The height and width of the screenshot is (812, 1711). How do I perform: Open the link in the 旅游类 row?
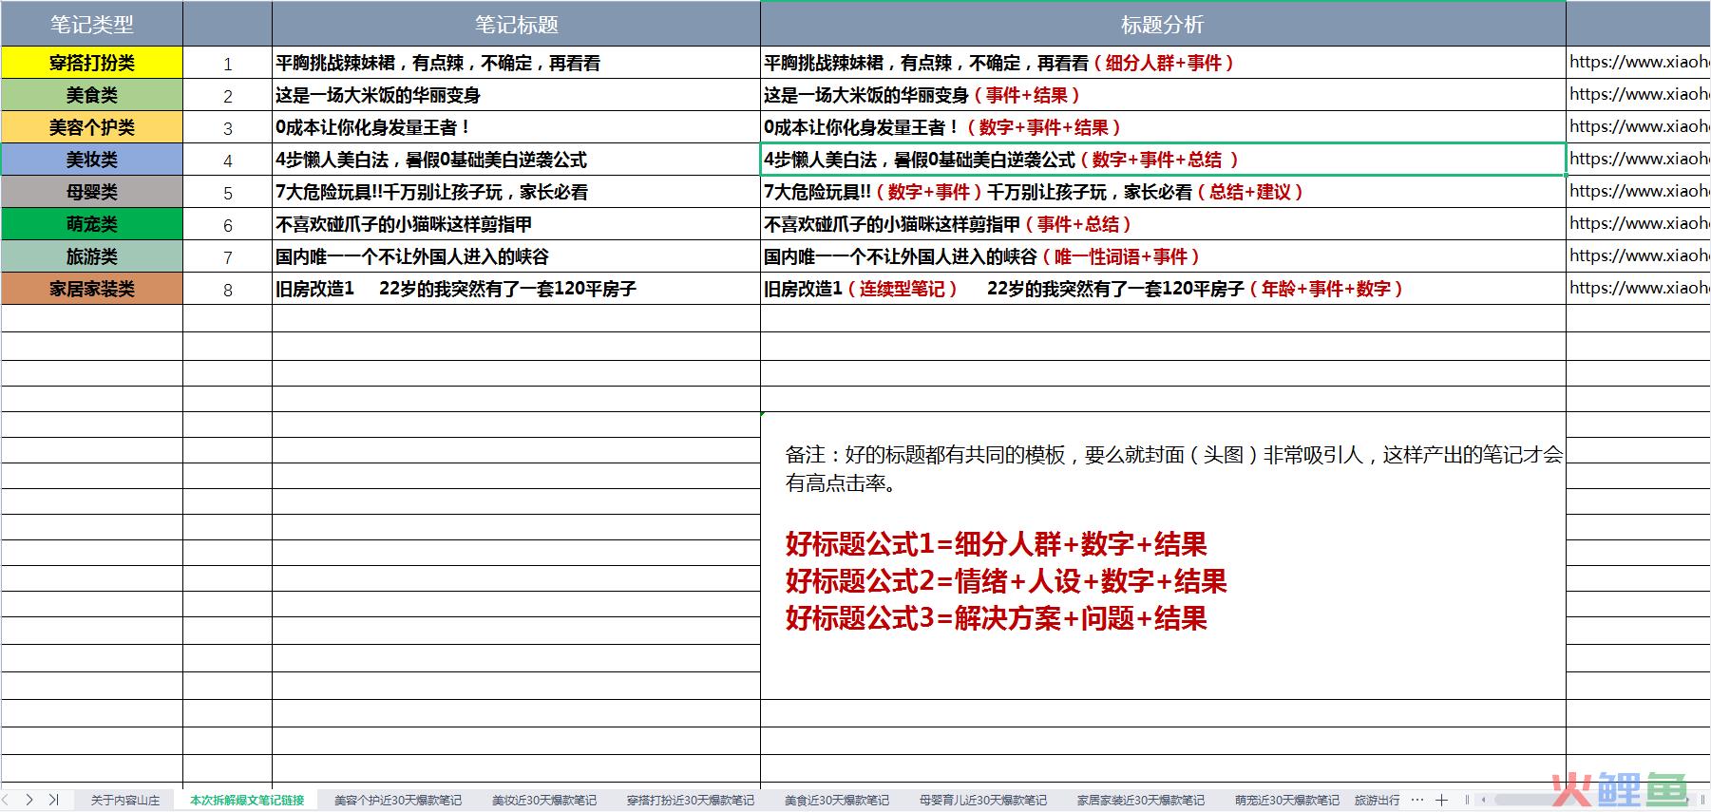click(1639, 256)
